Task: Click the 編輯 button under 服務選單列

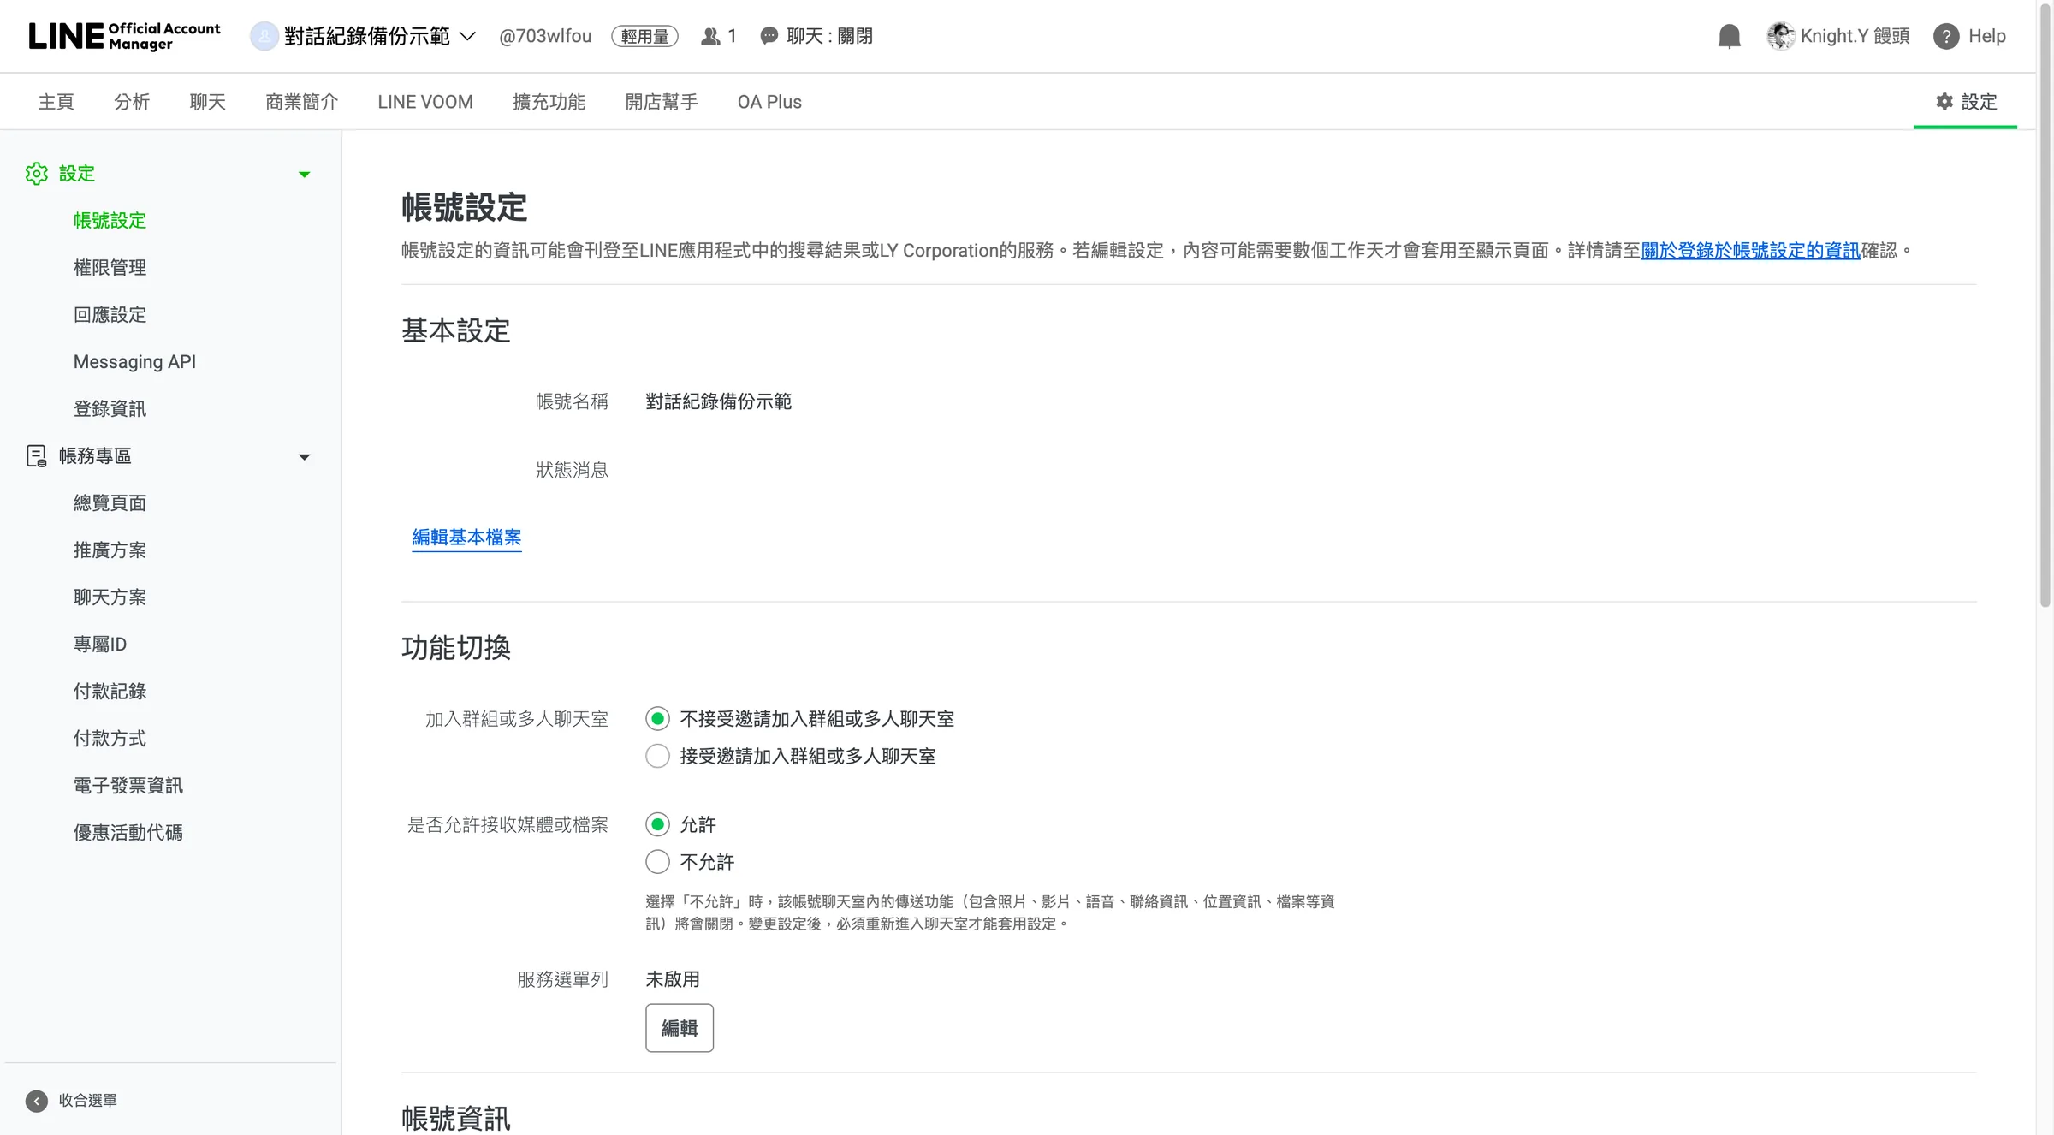Action: point(680,1028)
